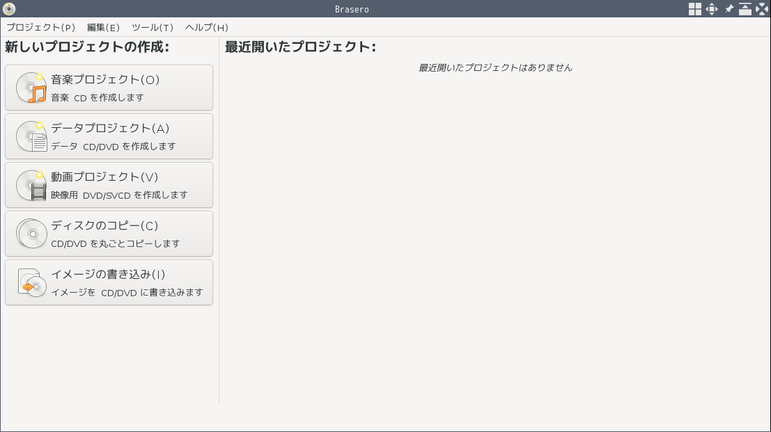Click the four-arrow move icon in title bar
Viewport: 771px width, 432px height.
pyautogui.click(x=712, y=9)
